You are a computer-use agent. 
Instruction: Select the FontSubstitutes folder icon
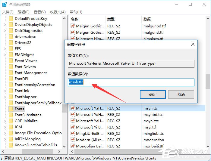tap(11, 115)
